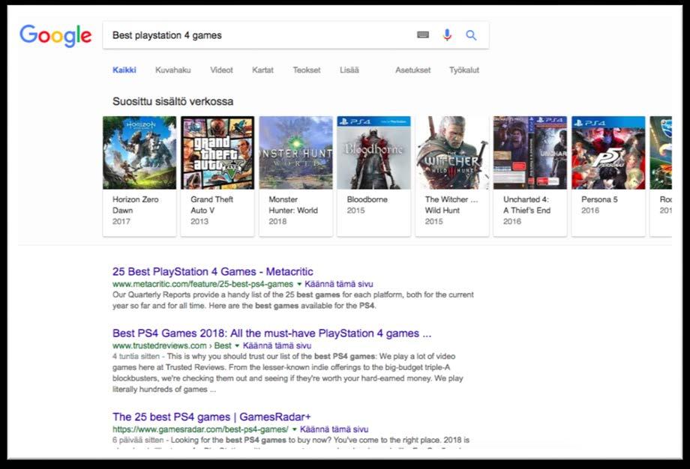The height and width of the screenshot is (469, 690).
Task: Click 'Käännä tämä sivu' for the GamesRadar result
Action: tap(334, 429)
